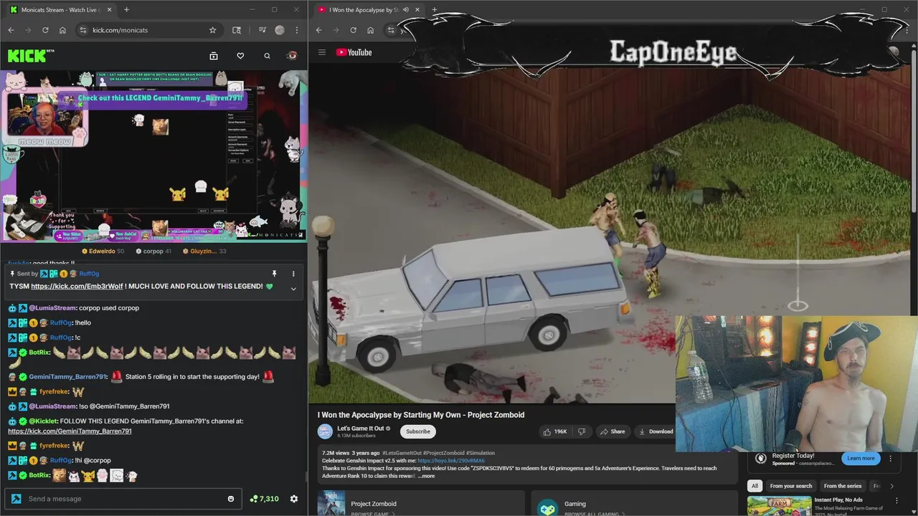The width and height of the screenshot is (918, 516).
Task: Open kick.com/Emb3rWolf link in pinned message
Action: pyautogui.click(x=78, y=287)
